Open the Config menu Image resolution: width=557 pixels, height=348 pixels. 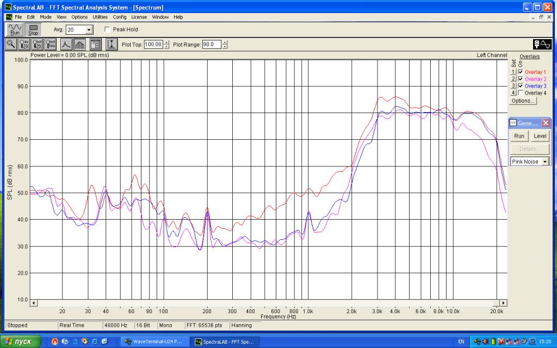(x=120, y=17)
